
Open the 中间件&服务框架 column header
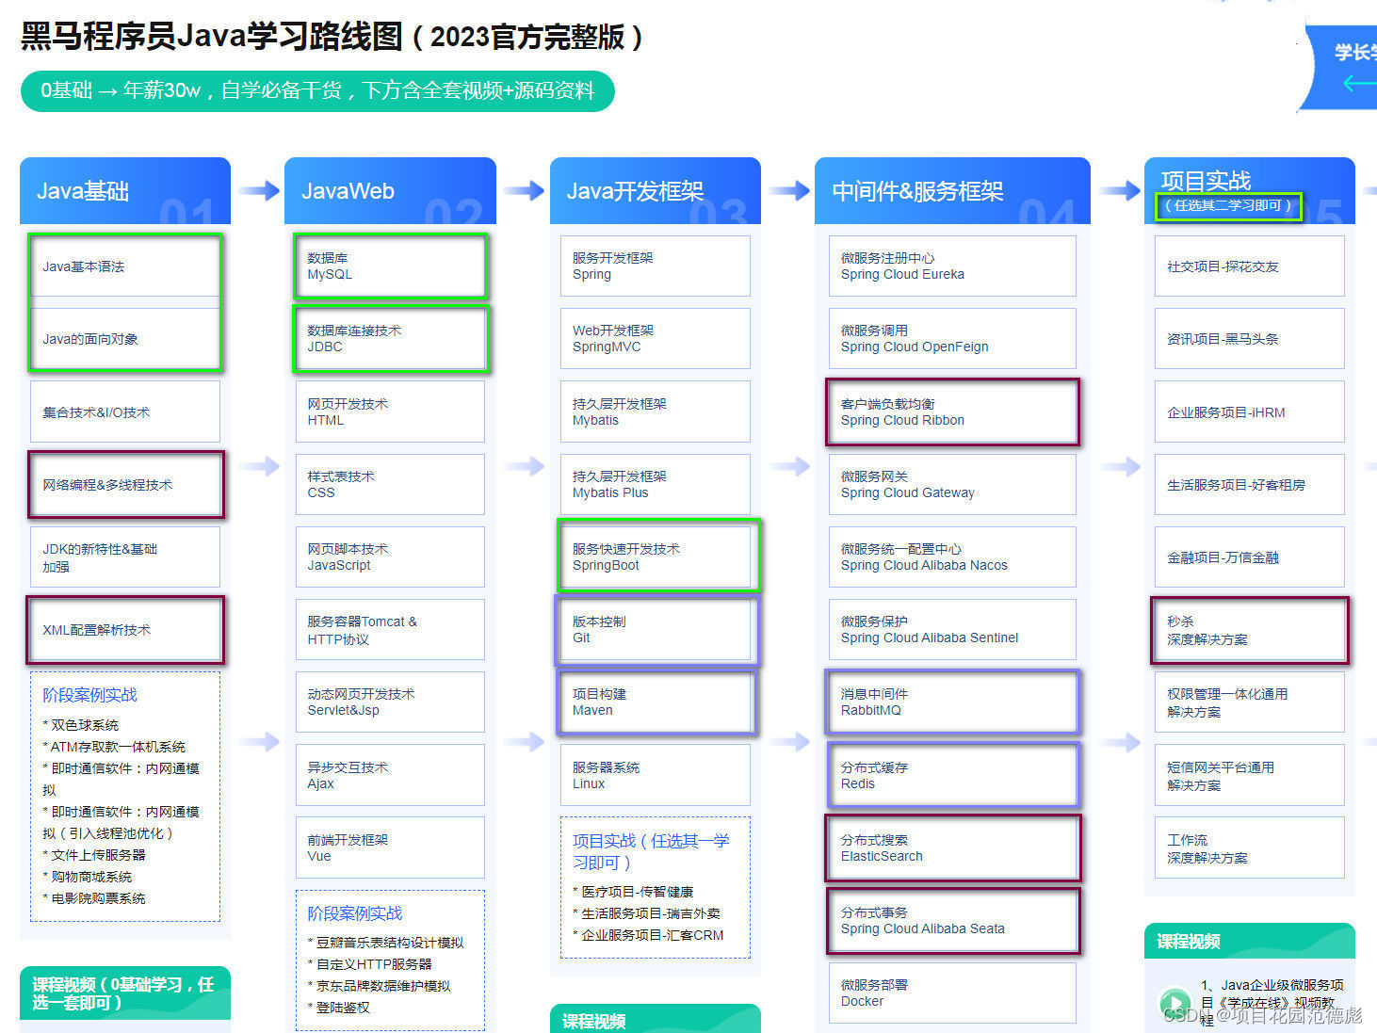(x=952, y=190)
